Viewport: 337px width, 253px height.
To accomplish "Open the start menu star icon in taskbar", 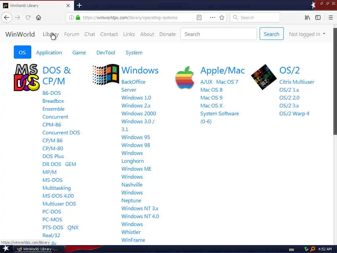I will pyautogui.click(x=6, y=249).
